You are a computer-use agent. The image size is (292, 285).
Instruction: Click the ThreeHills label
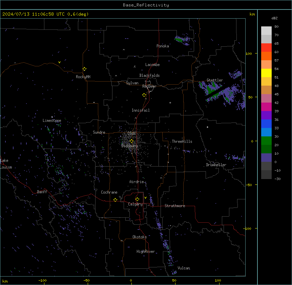point(182,141)
